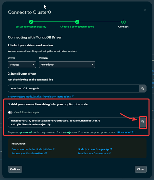The image size is (154, 180).
Task: Click the Set up connection security checkmark
Action: click(31, 22)
